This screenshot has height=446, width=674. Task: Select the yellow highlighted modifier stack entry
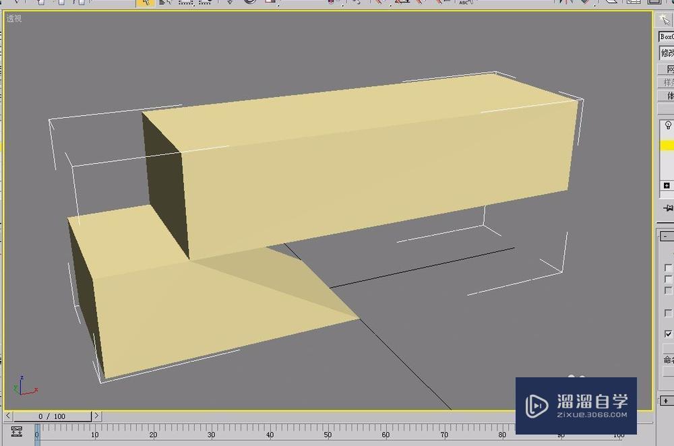click(667, 146)
